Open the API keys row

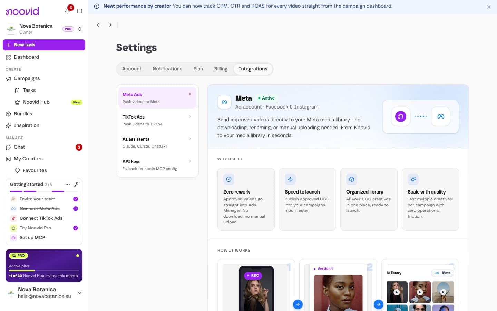(x=157, y=165)
